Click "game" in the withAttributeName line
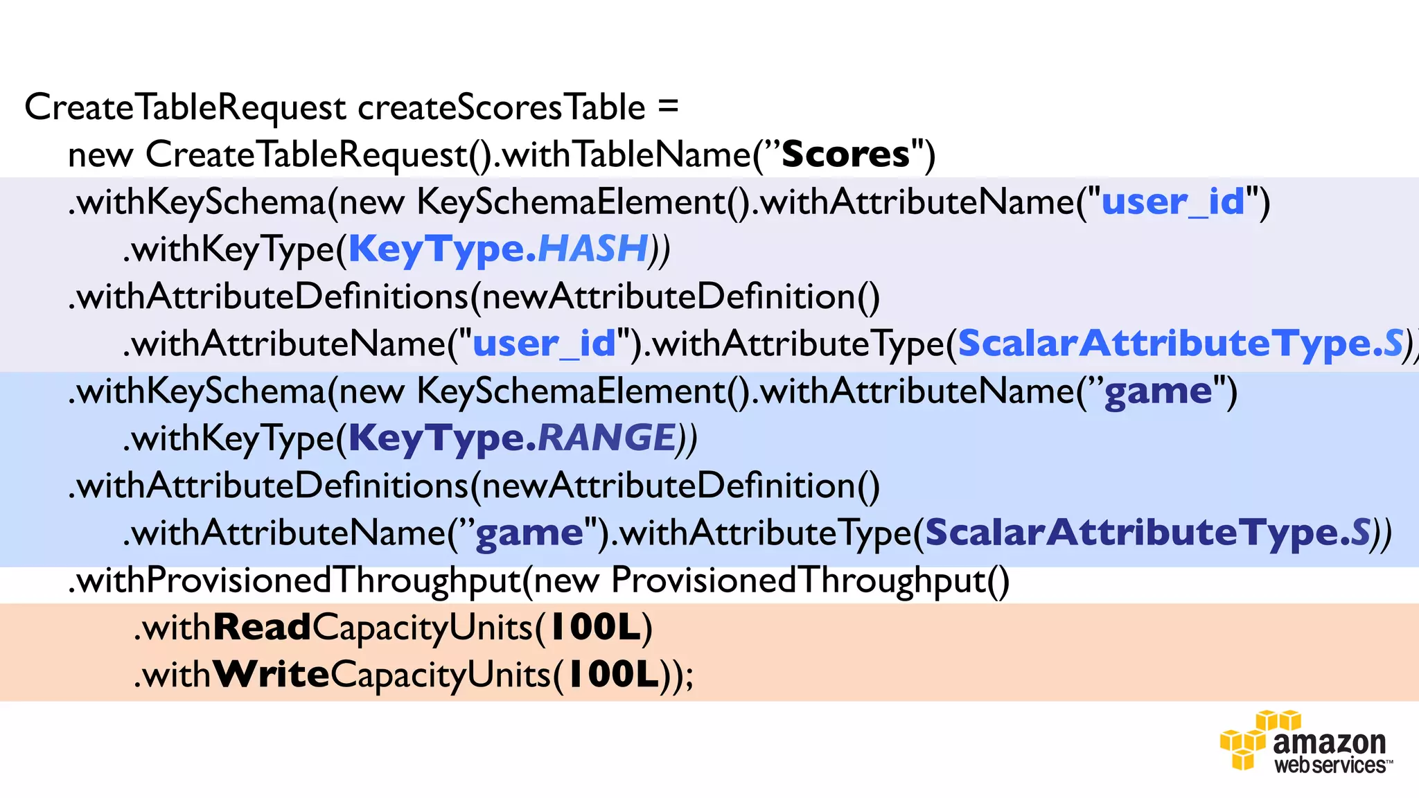Screen dimensions: 1419x798 click(x=529, y=533)
